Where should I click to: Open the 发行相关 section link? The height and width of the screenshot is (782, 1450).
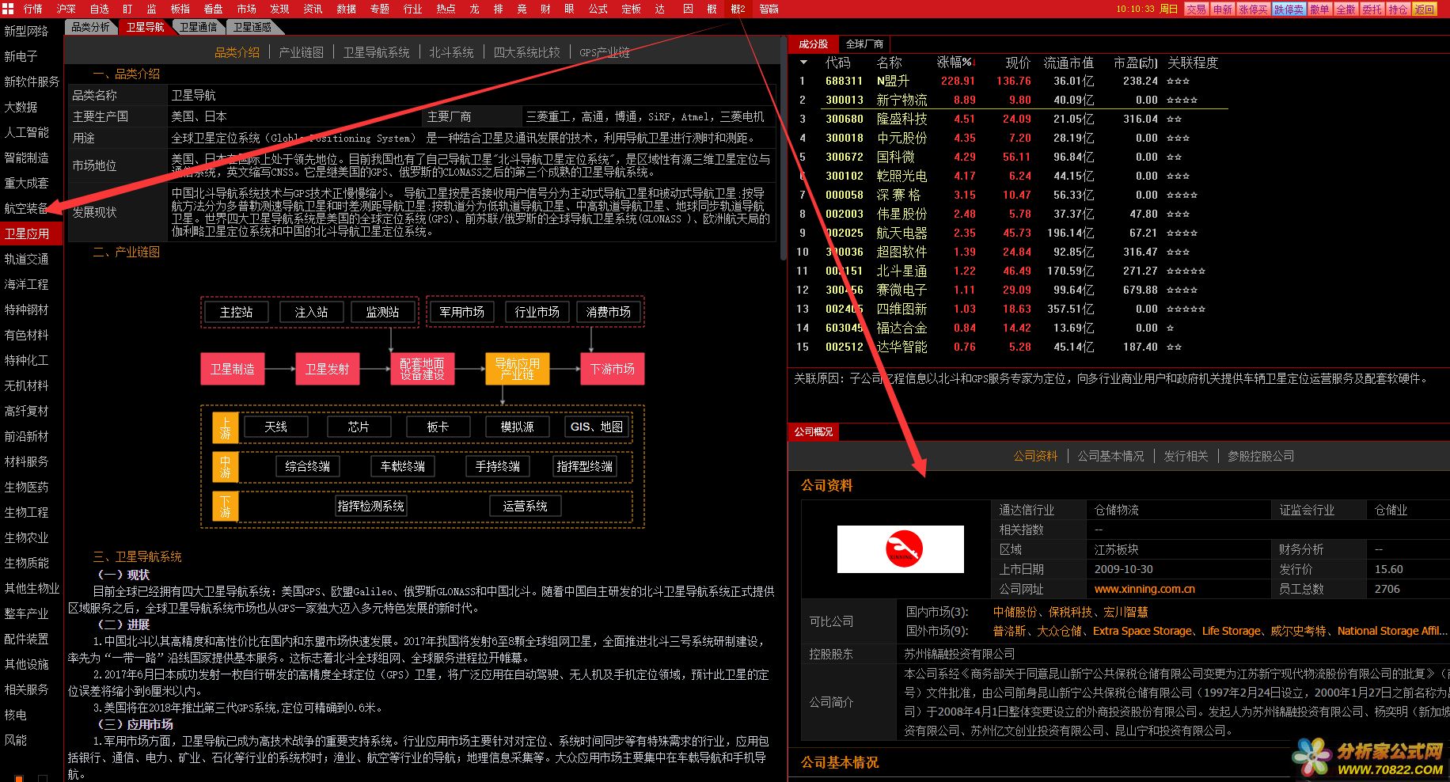1186,456
